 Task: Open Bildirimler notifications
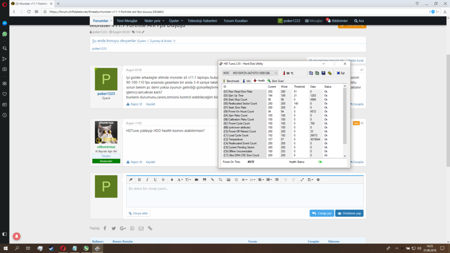point(337,20)
